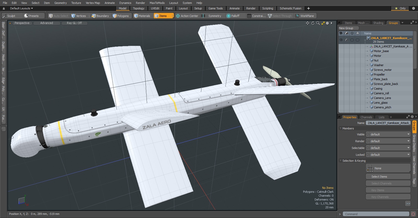Click the yellow maximize viewport arrows icon
The height and width of the screenshot is (218, 418).
pyautogui.click(x=323, y=23)
